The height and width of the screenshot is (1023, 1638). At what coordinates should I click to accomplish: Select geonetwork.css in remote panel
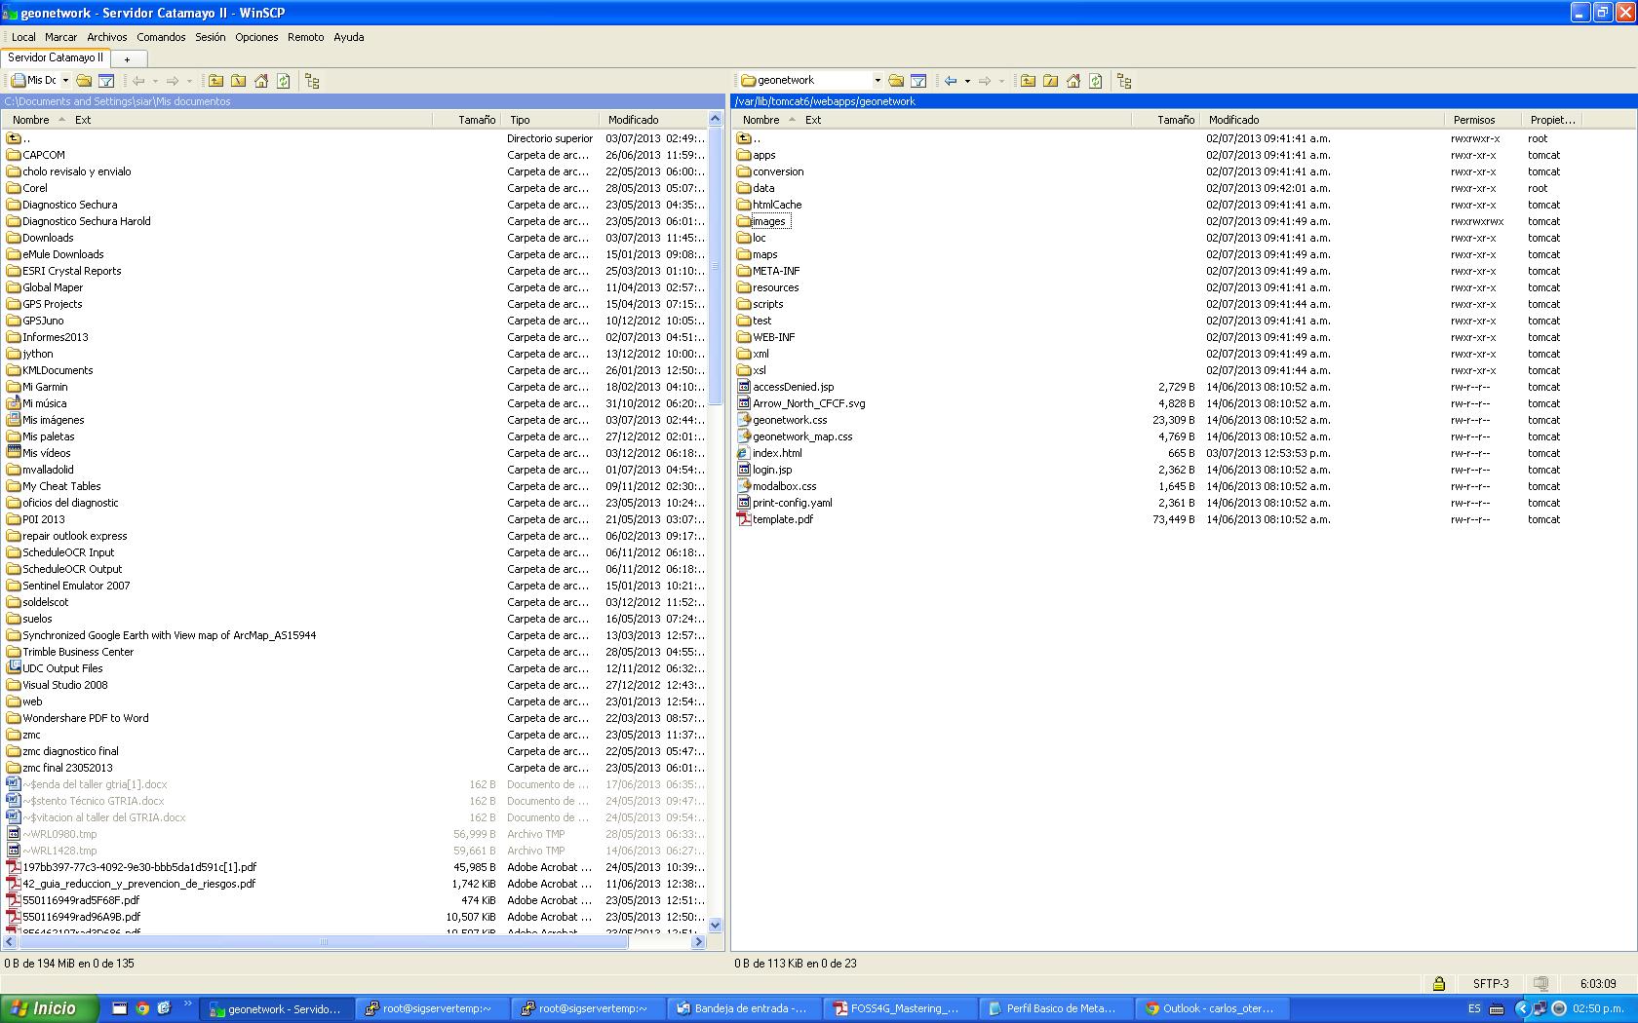pyautogui.click(x=790, y=420)
